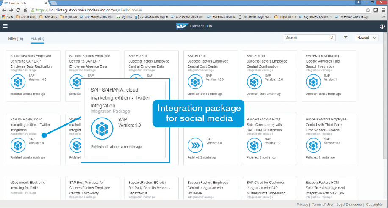Screen dimensions: 388x208
Task: Click Time Vendor - Kronos package icon
Action: pyautogui.click(x=313, y=145)
